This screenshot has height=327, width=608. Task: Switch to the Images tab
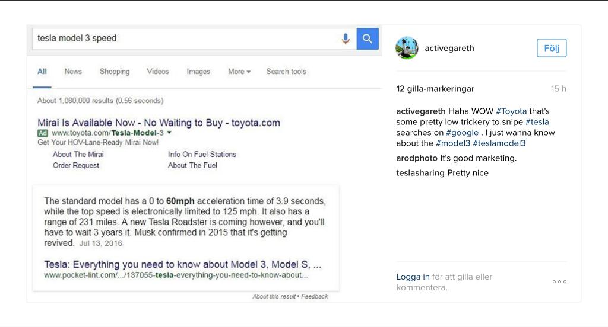198,72
